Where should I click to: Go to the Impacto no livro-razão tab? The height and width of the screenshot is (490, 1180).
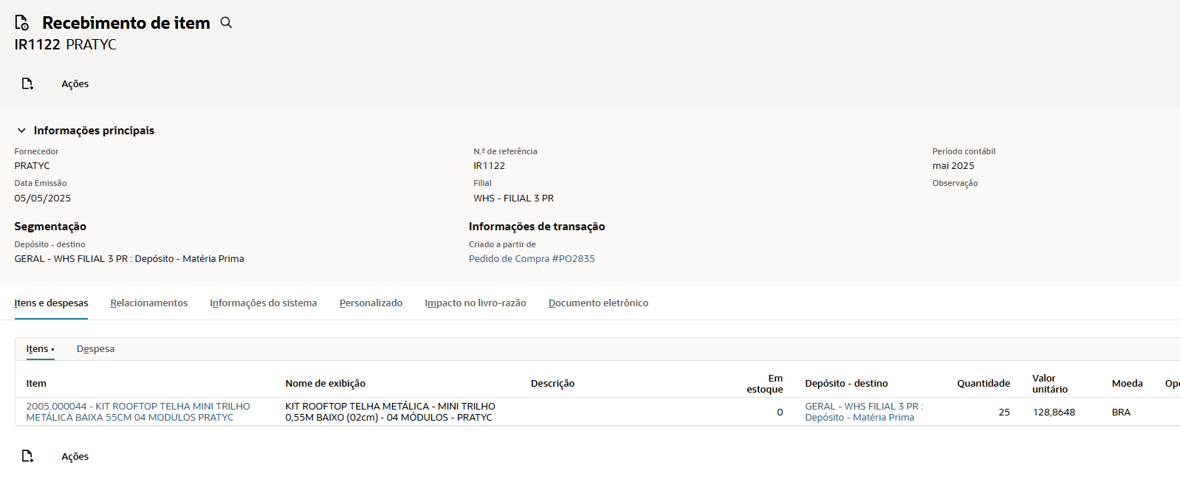[475, 303]
